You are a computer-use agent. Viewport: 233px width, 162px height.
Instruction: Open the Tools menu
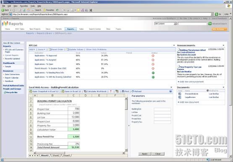[33, 6]
